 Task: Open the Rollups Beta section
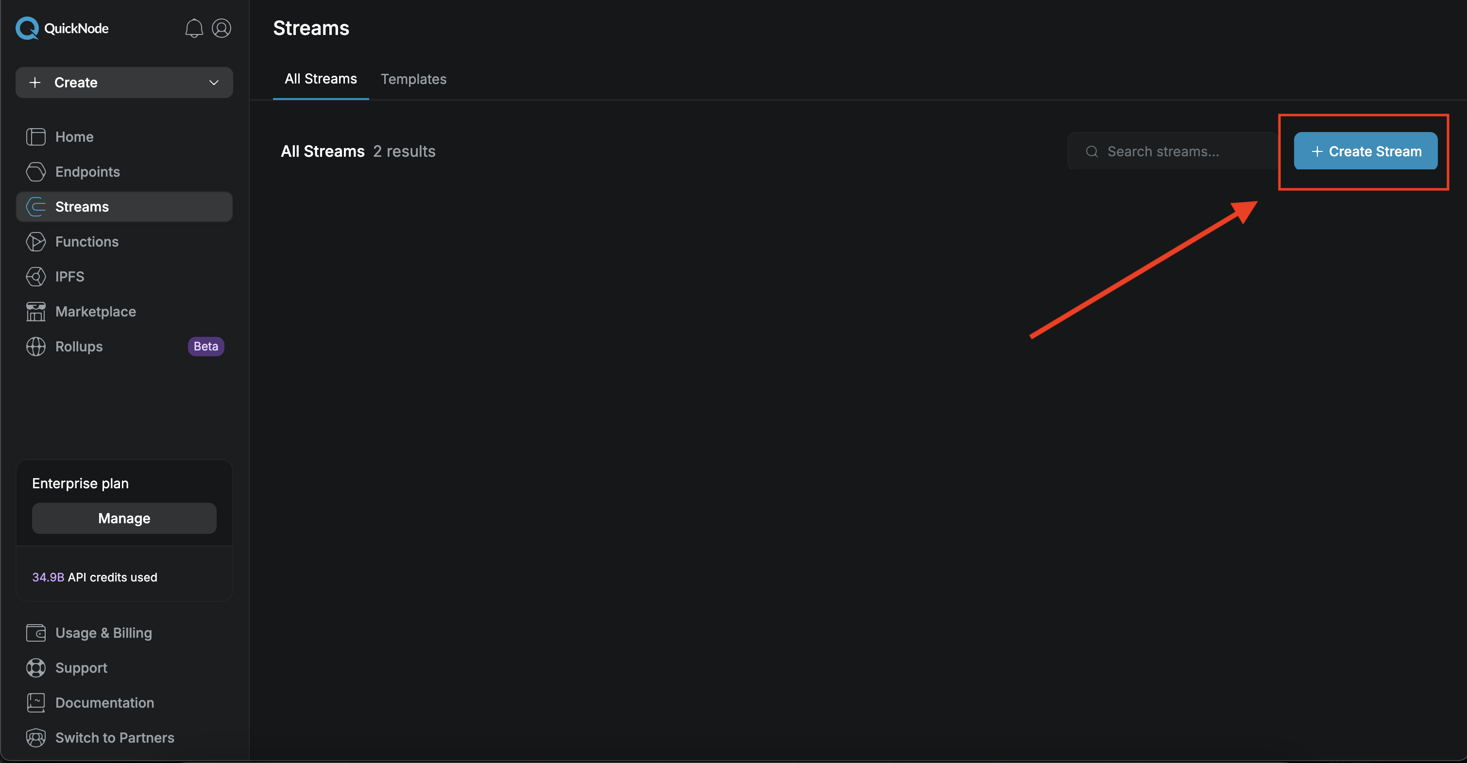click(x=79, y=347)
